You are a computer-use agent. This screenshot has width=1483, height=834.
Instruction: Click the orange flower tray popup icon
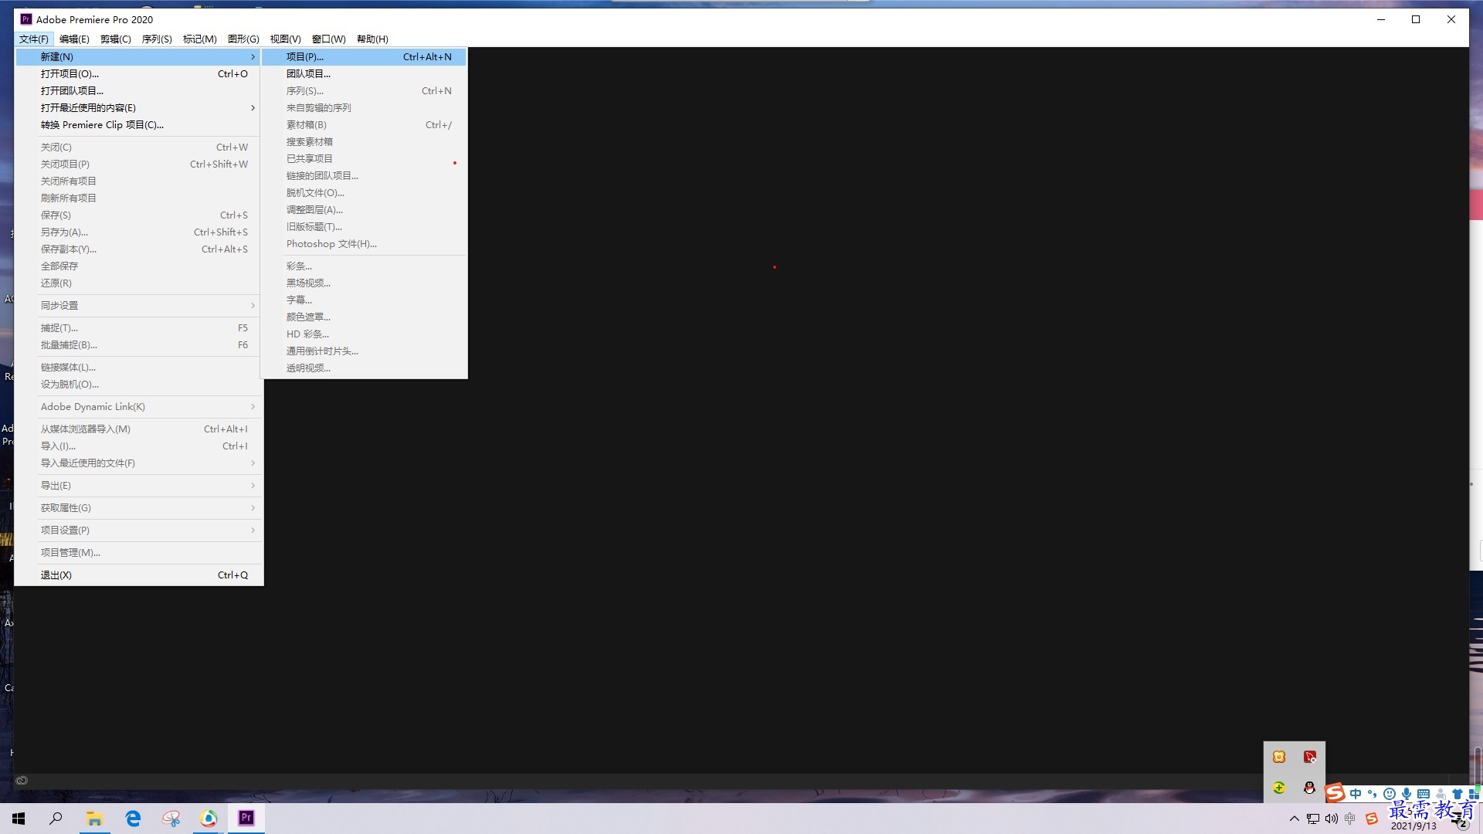1279,758
